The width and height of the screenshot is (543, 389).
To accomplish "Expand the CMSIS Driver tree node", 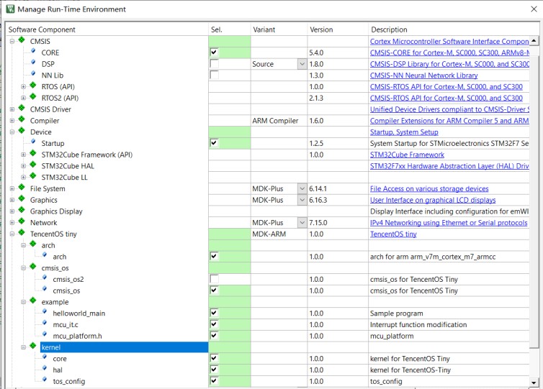I will point(12,109).
